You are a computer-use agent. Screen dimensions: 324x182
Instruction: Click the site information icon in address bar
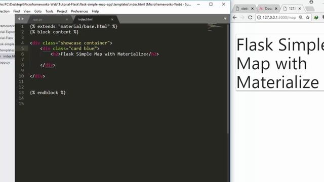tap(259, 18)
